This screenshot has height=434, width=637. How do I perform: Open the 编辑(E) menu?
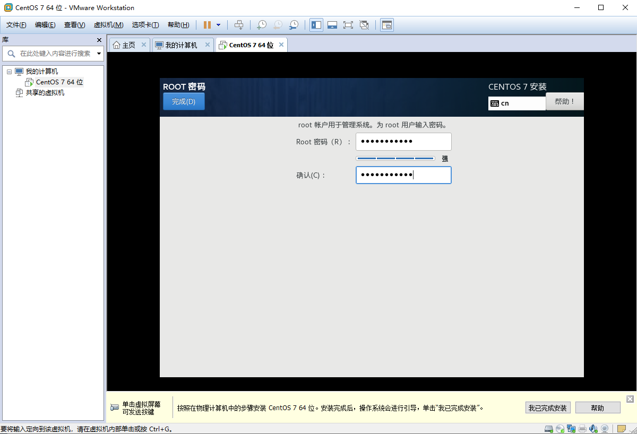click(x=45, y=25)
